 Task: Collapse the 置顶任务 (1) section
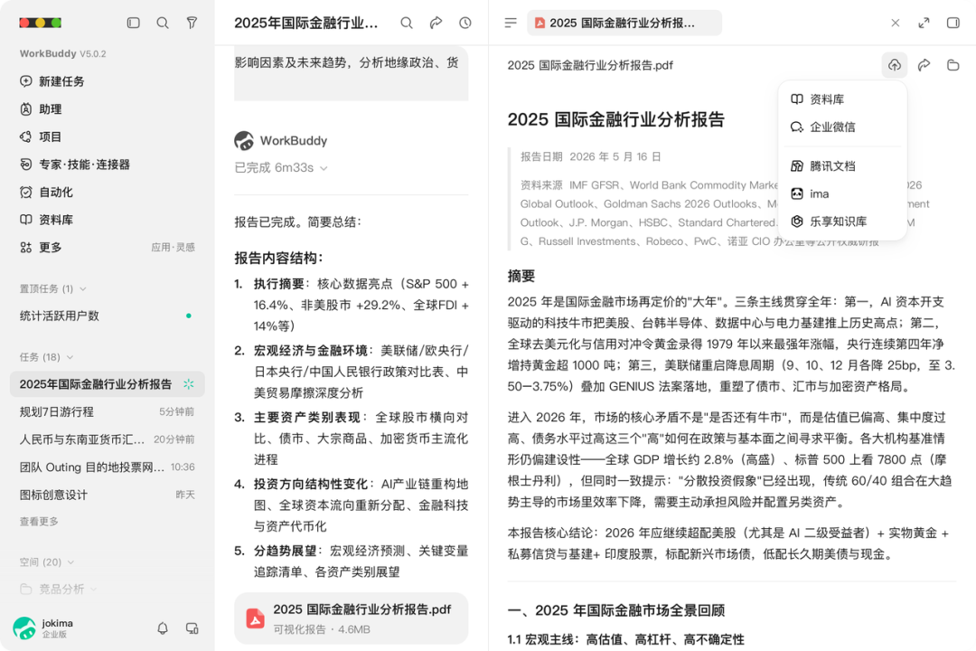[53, 289]
